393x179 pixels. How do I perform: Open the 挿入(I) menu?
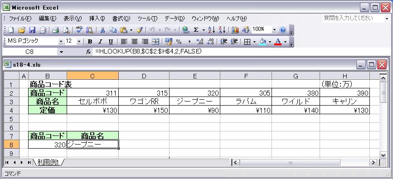[97, 19]
